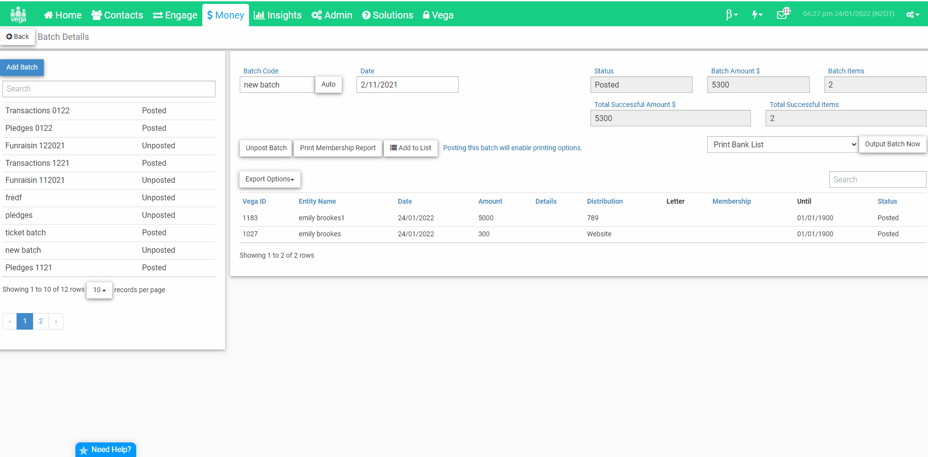Click the Output Batch Now button
Viewport: 928px width, 457px height.
892,144
